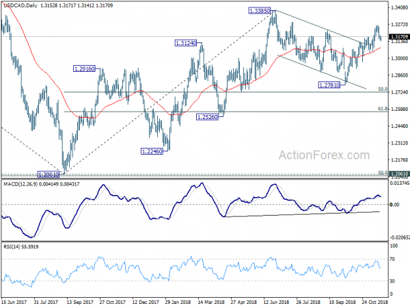The width and height of the screenshot is (410, 308).
Task: Select the 1.29160 price label
Action: [x=85, y=69]
